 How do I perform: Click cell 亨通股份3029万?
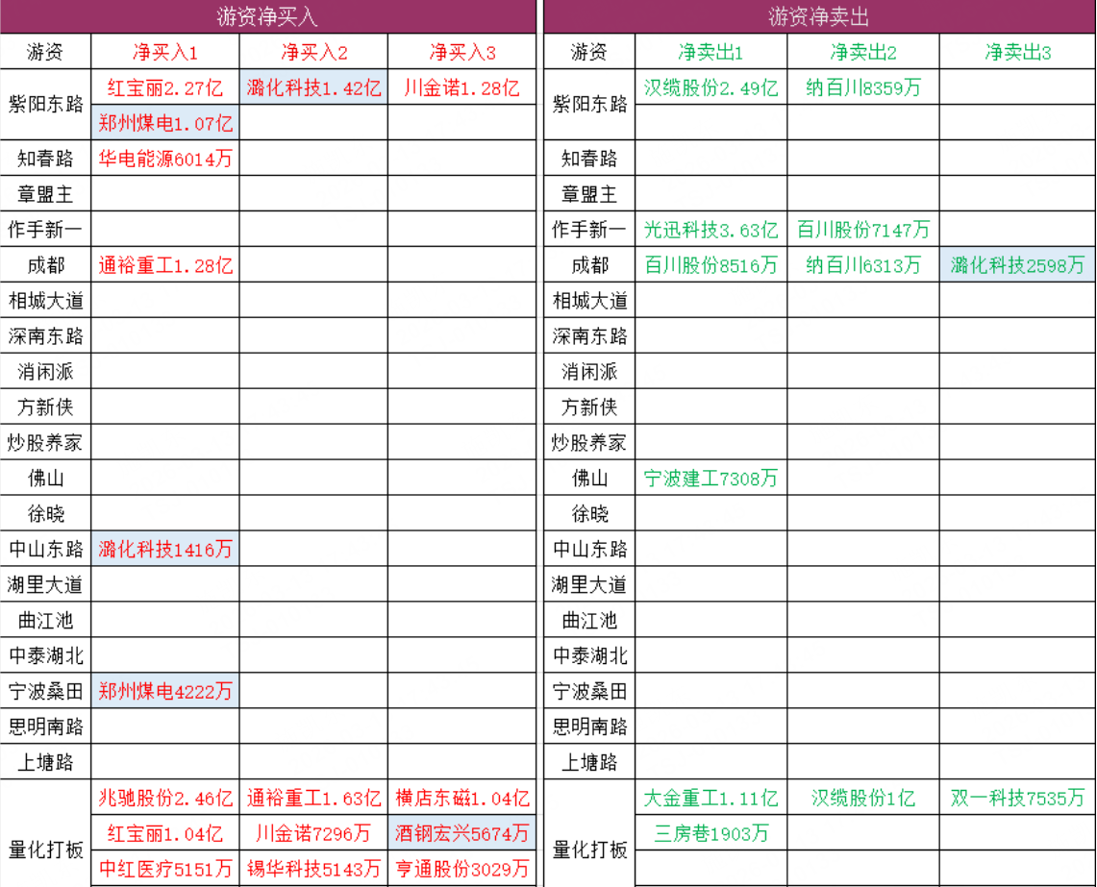coord(461,869)
